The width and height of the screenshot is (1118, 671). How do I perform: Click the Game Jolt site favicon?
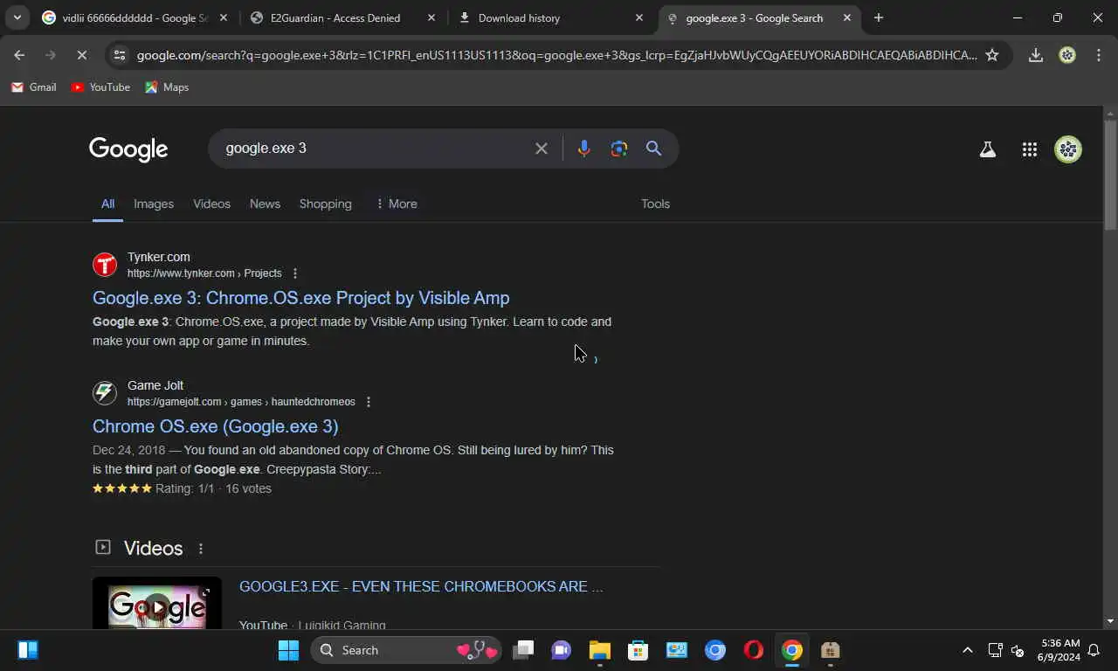pyautogui.click(x=105, y=393)
